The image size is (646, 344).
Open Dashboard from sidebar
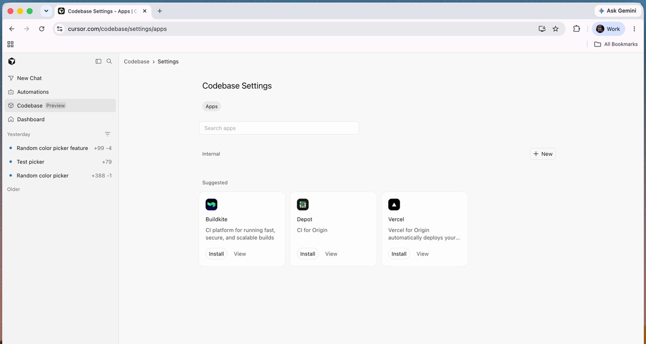click(x=60, y=119)
